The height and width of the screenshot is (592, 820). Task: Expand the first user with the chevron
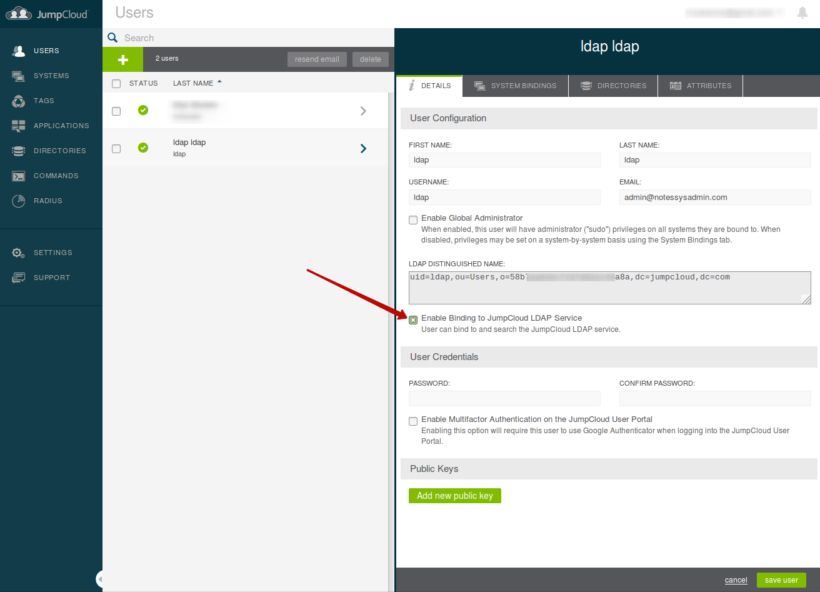tap(364, 111)
